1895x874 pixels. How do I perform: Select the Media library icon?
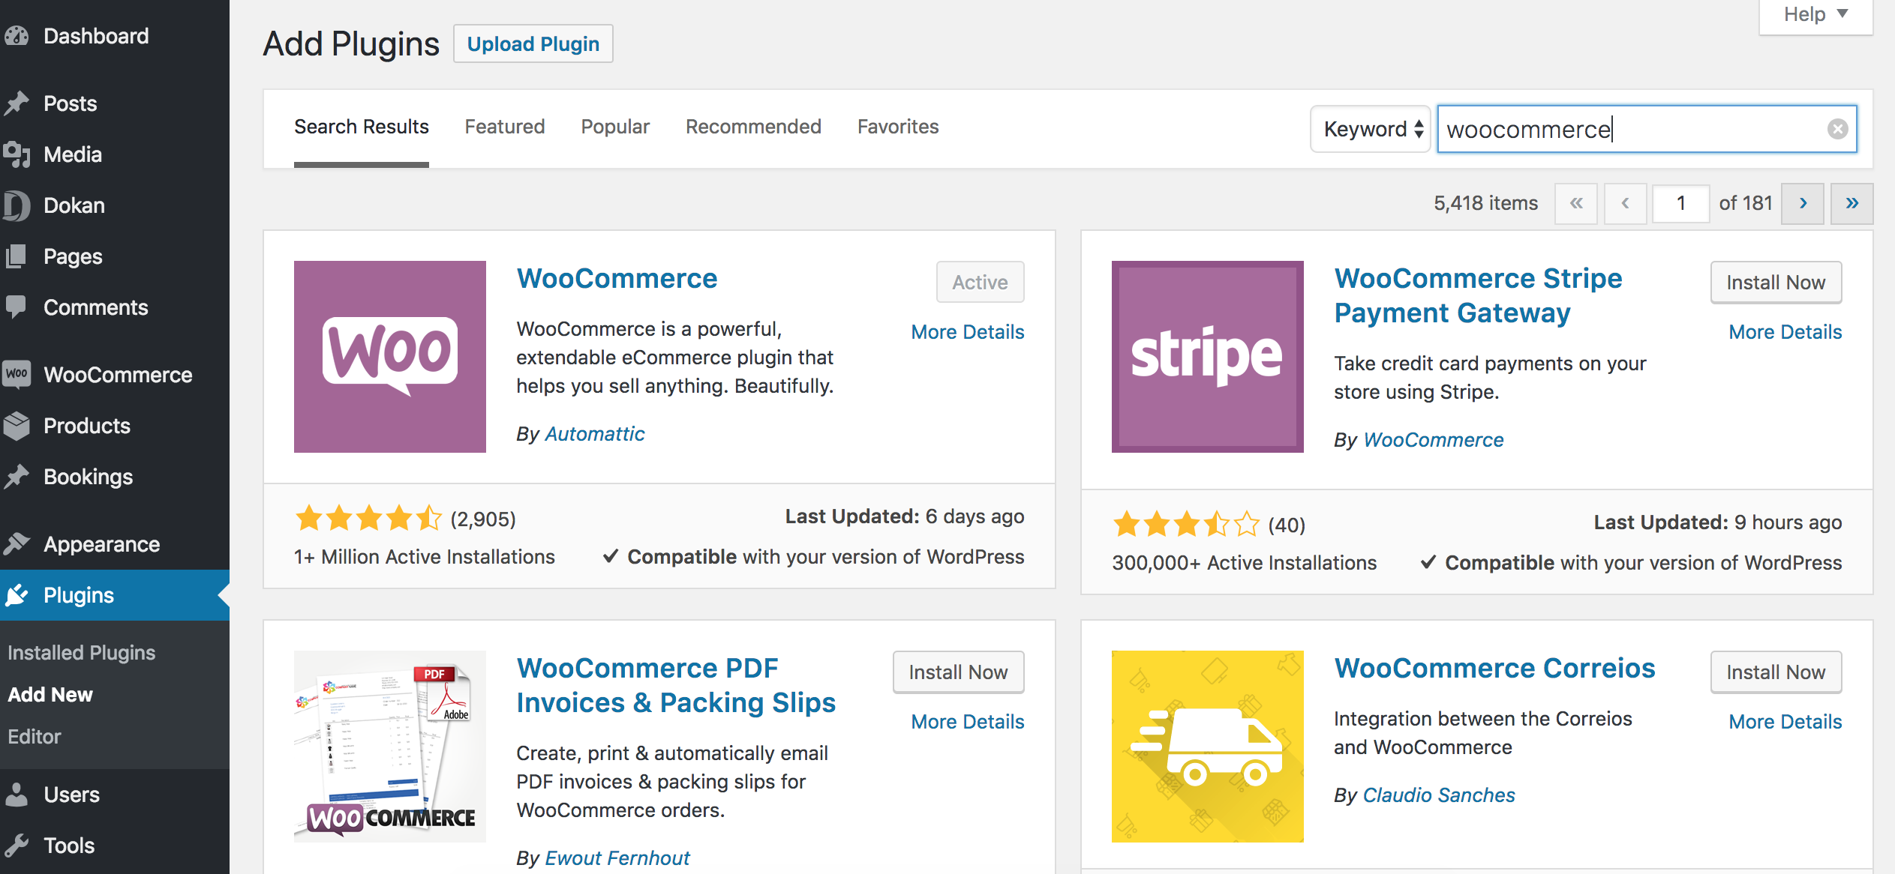[18, 154]
